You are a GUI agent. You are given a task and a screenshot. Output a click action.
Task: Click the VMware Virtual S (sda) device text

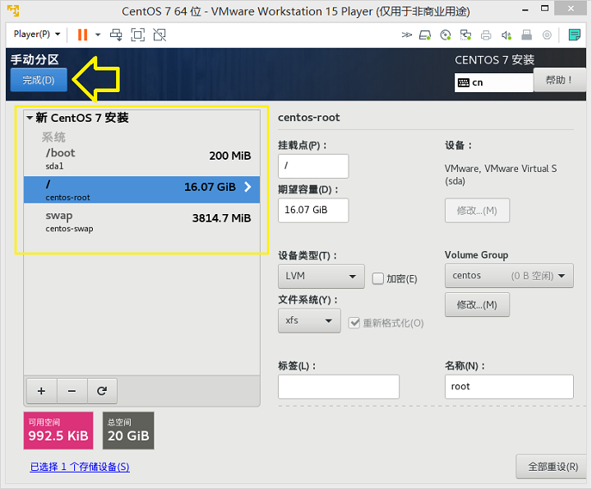tap(501, 175)
